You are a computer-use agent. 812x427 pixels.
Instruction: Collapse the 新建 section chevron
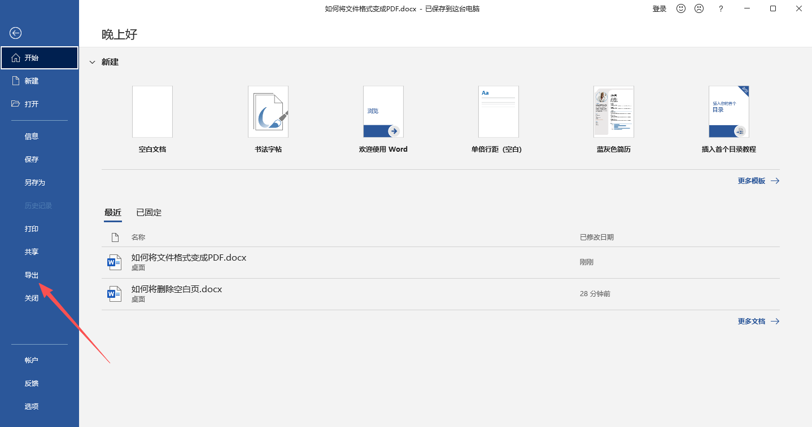point(93,62)
